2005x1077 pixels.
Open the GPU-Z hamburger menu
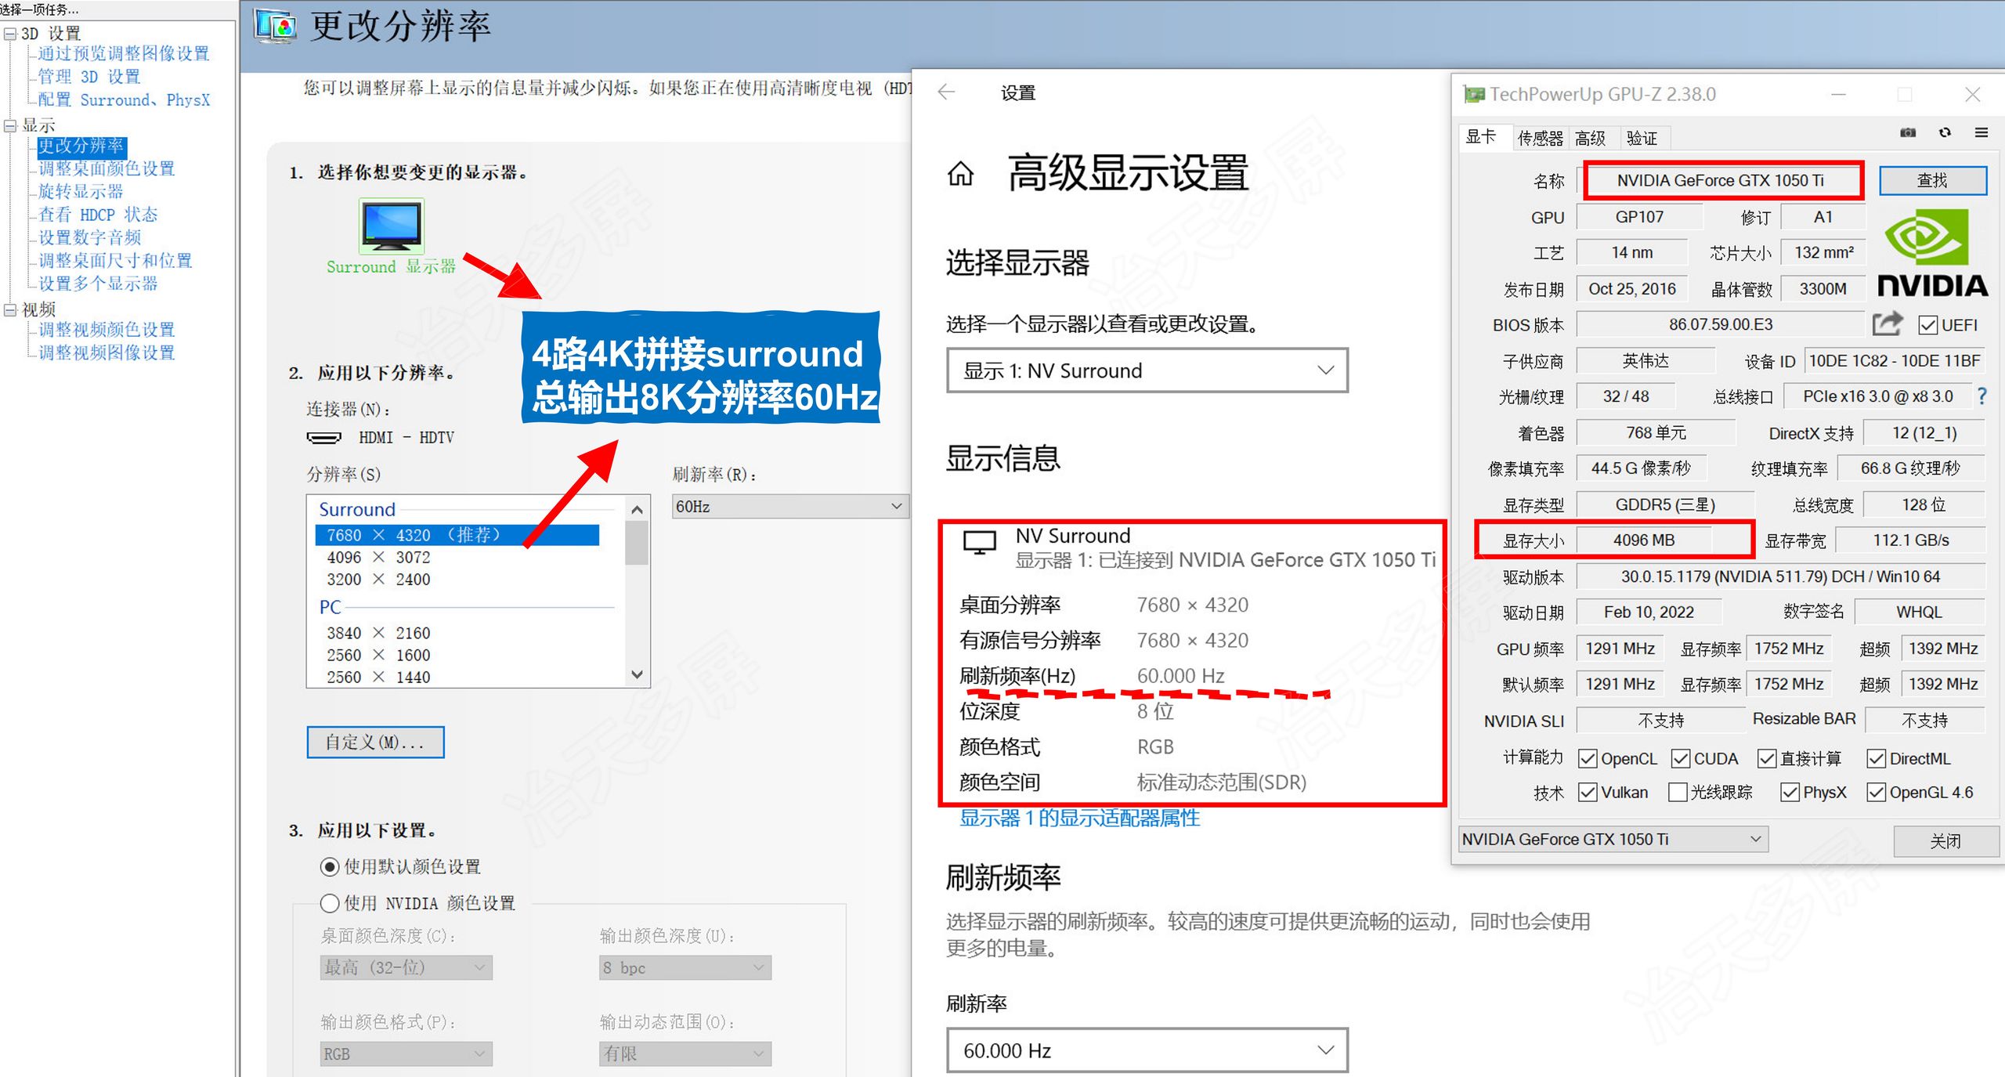[1982, 132]
